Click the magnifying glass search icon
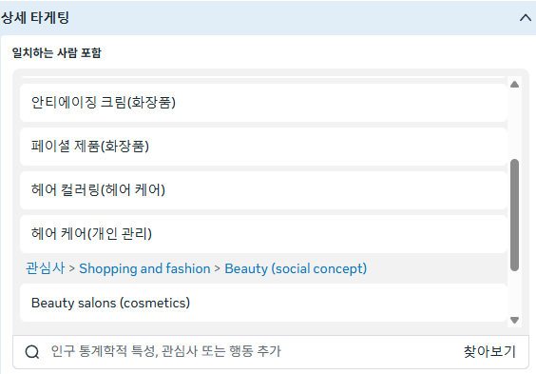The height and width of the screenshot is (374, 536). point(32,351)
